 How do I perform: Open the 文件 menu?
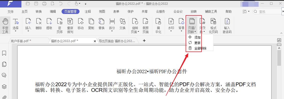pos(11,11)
